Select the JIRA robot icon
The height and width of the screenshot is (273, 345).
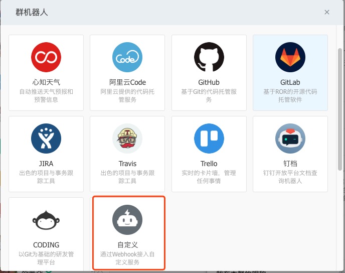(46, 139)
